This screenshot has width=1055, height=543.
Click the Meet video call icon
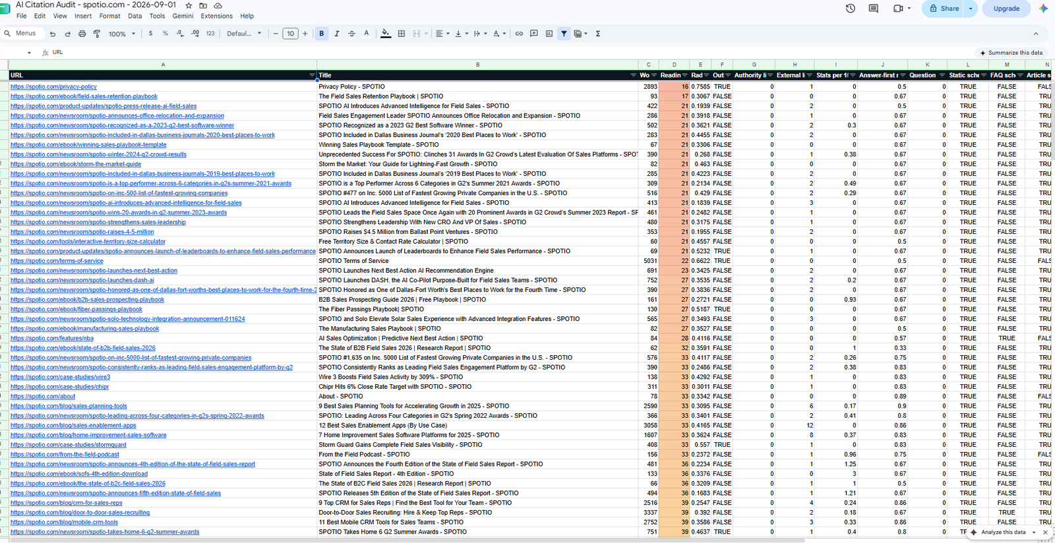pyautogui.click(x=898, y=9)
